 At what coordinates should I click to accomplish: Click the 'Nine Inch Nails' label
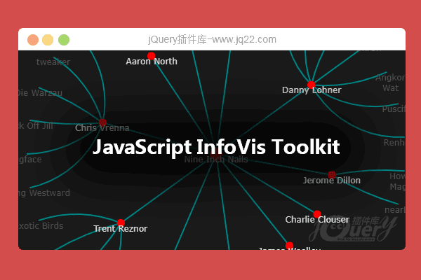pos(216,160)
